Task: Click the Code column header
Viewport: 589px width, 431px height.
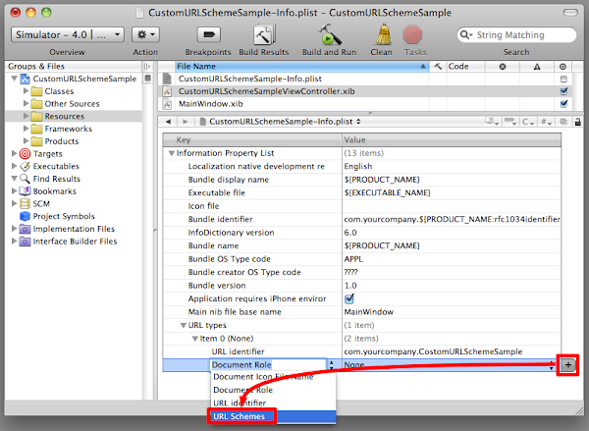Action: click(465, 66)
